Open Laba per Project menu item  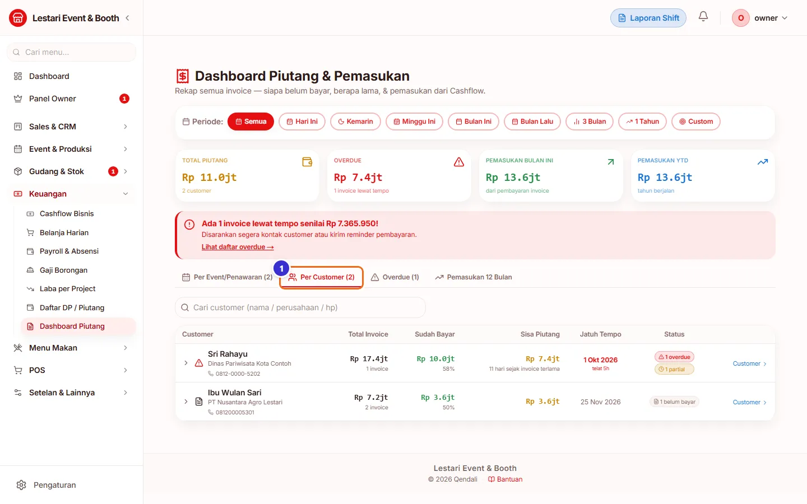click(78, 289)
